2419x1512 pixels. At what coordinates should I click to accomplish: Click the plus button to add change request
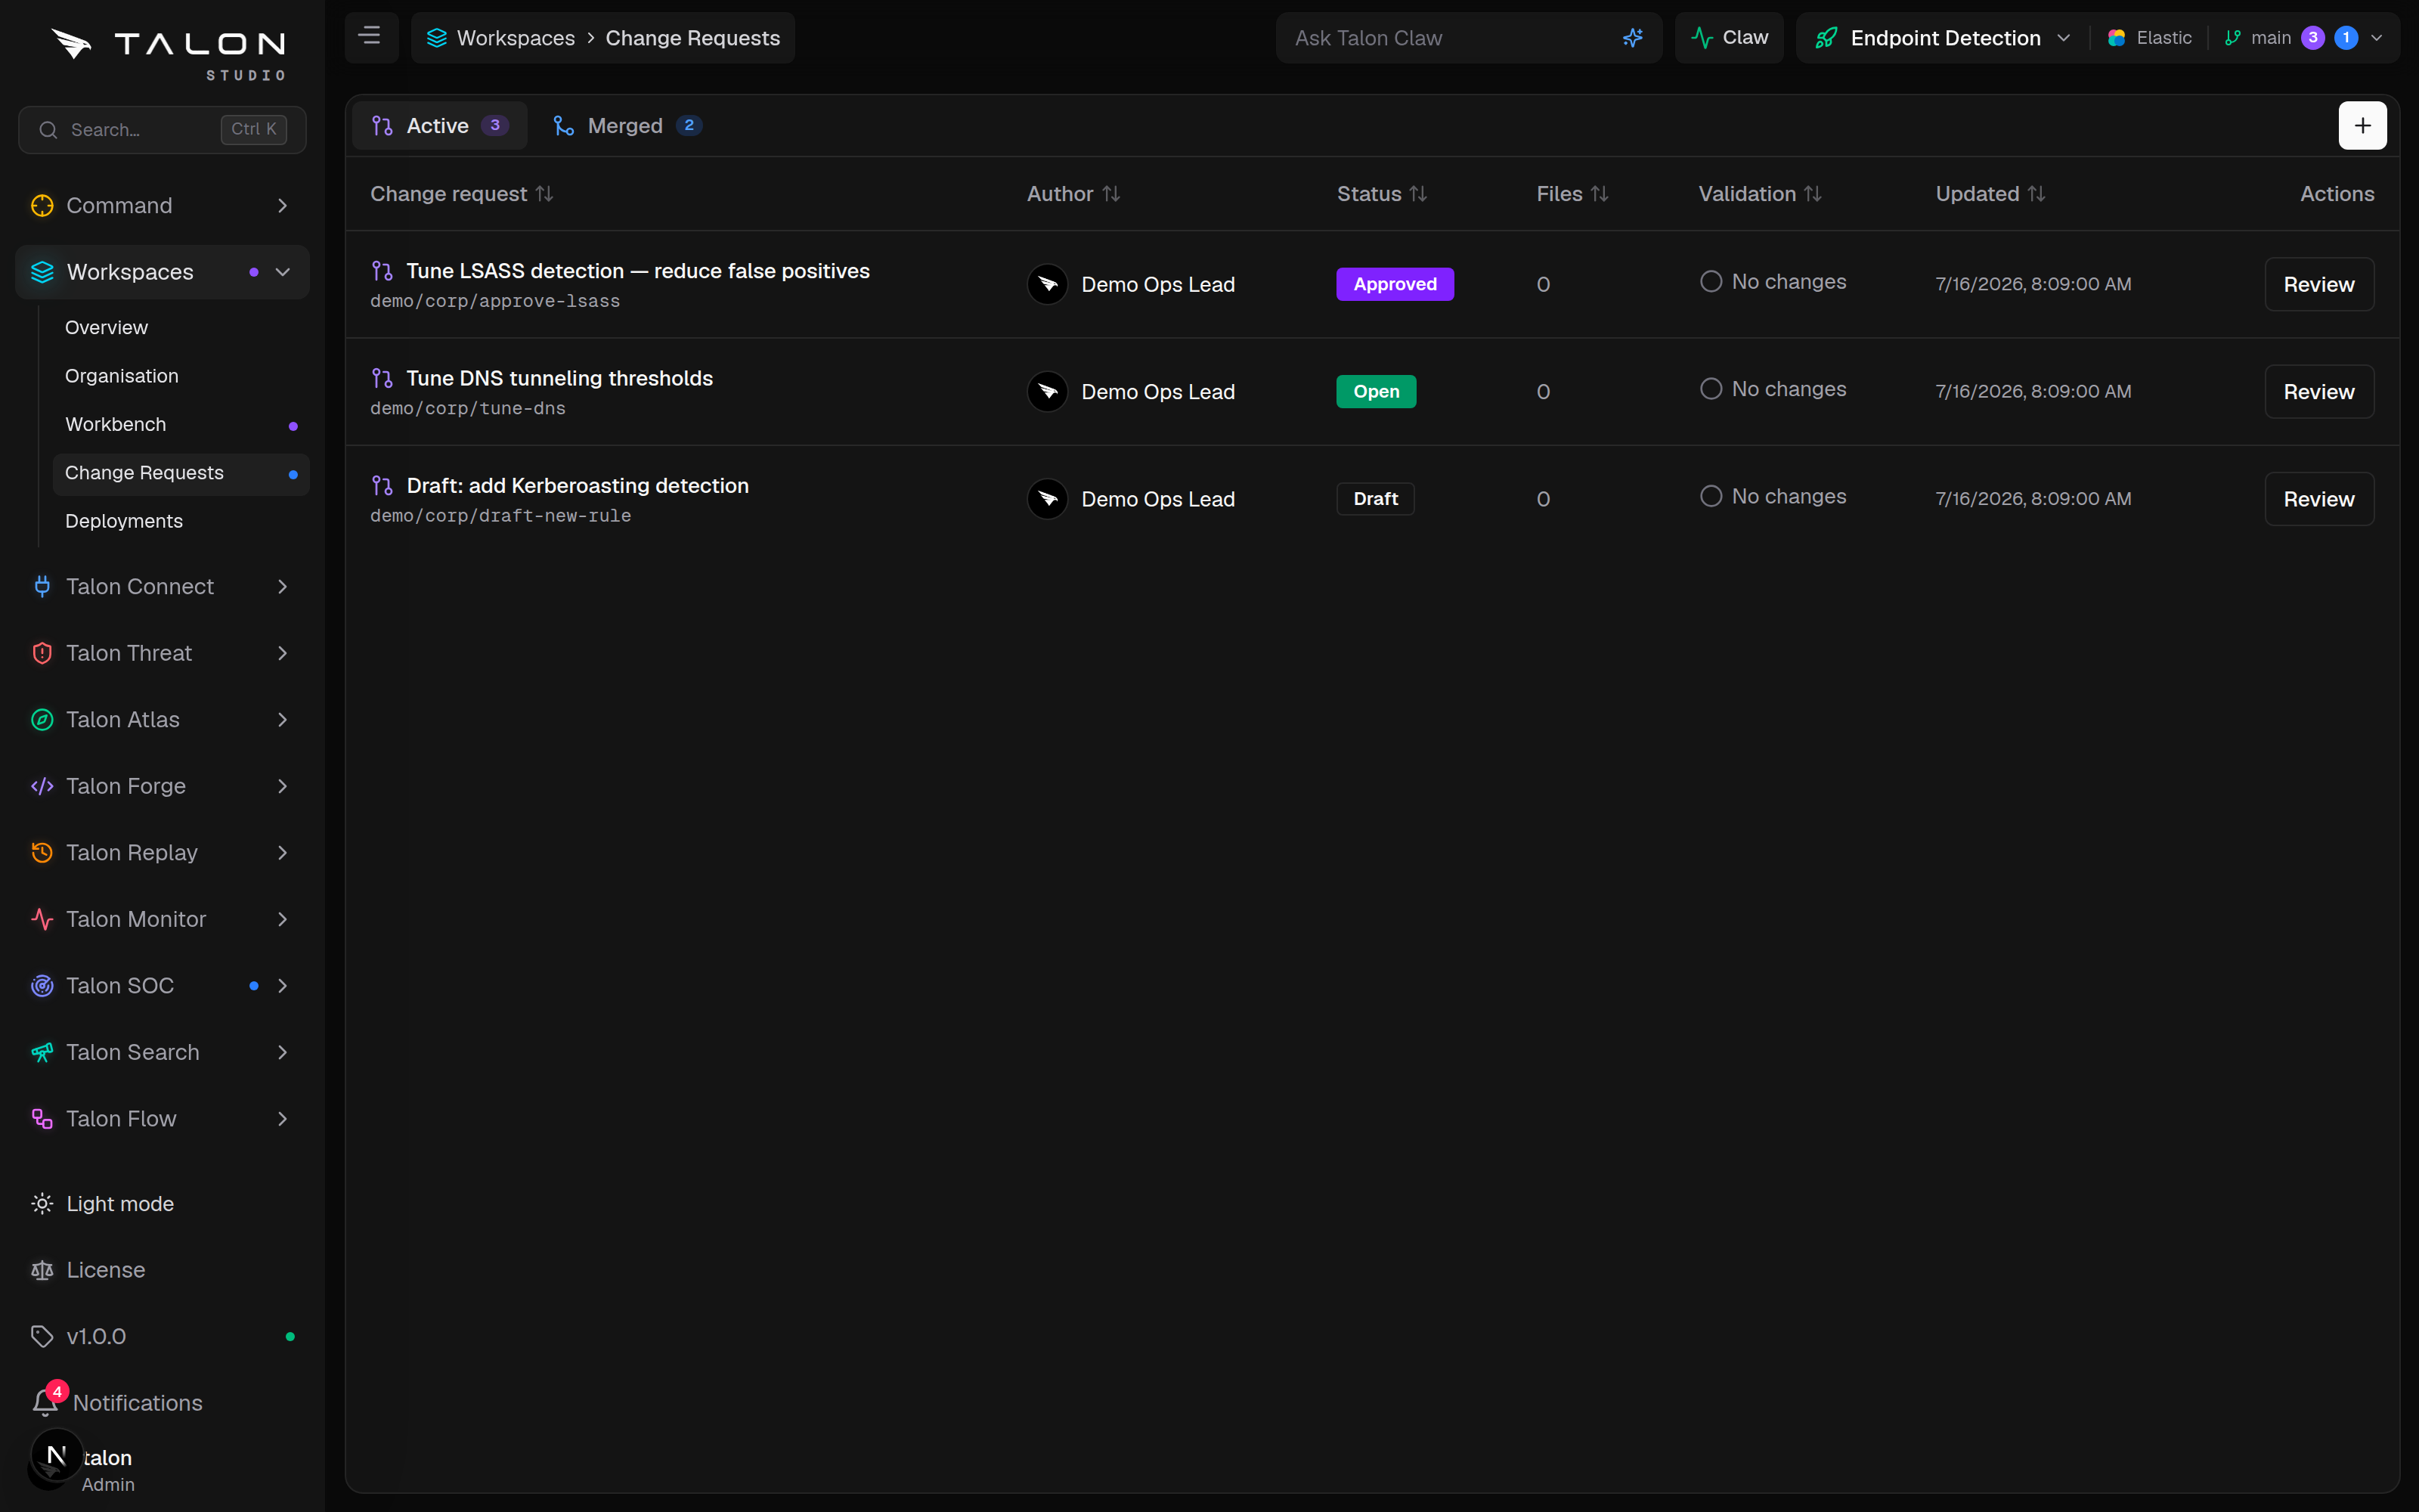pos(2362,125)
